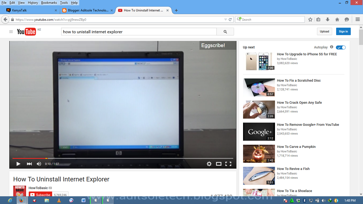Show bookmarks list in Firefox toolbar
The width and height of the screenshot is (363, 204).
(318, 19)
